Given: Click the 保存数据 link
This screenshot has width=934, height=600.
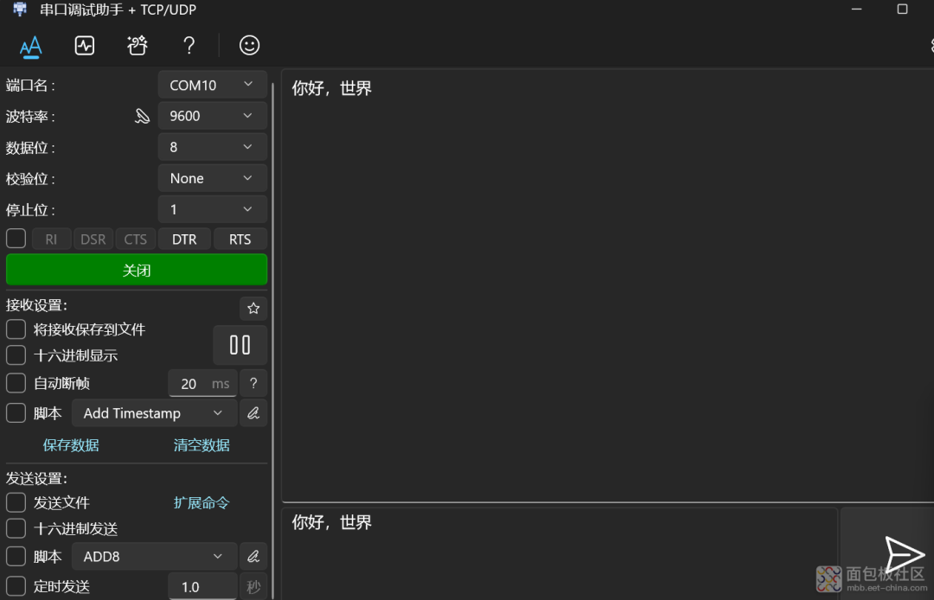Looking at the screenshot, I should tap(71, 445).
